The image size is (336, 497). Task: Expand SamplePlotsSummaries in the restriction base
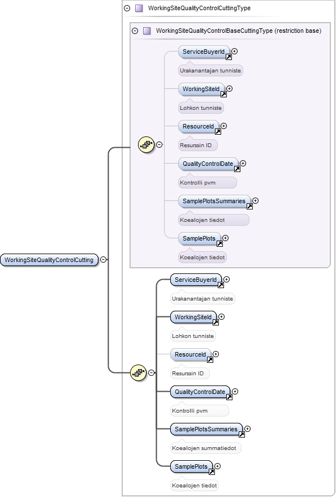(x=255, y=200)
